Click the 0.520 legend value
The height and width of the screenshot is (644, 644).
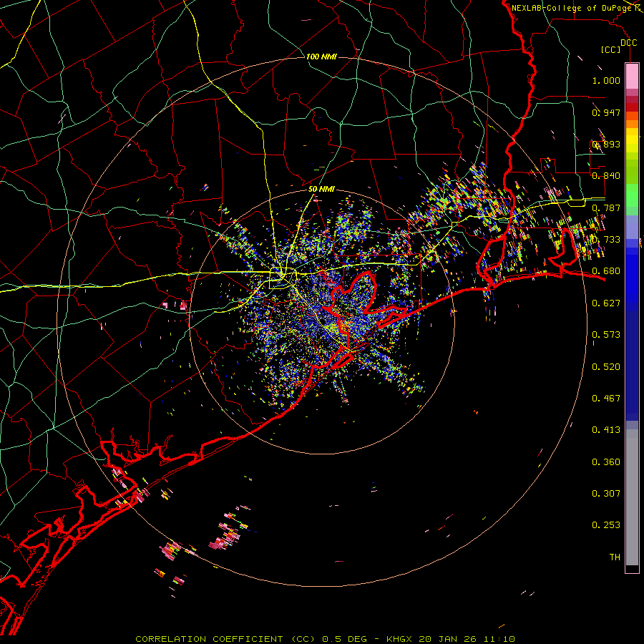606,367
